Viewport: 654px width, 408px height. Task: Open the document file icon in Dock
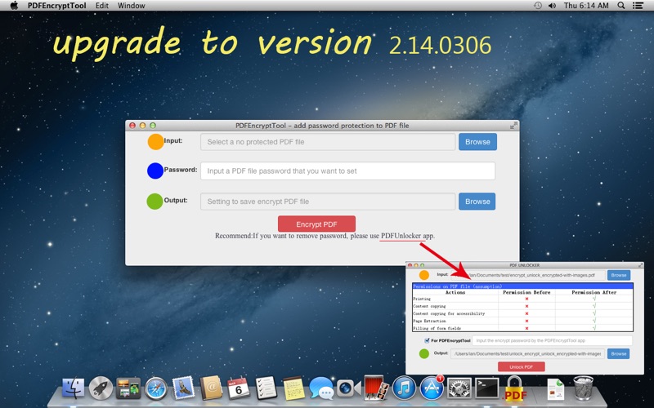556,389
